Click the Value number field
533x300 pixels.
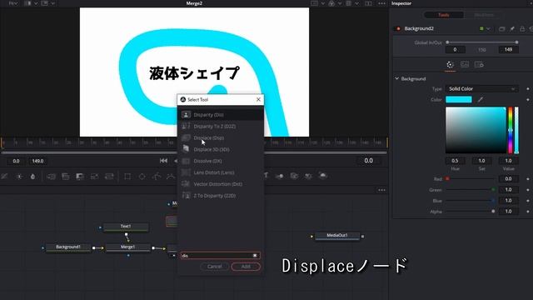click(x=508, y=161)
